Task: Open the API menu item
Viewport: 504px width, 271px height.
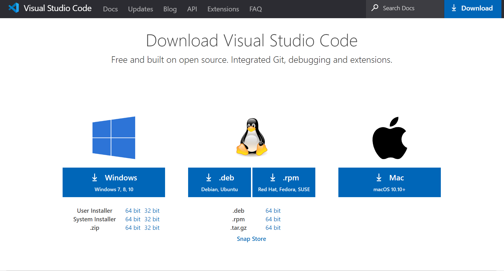Action: 192,9
